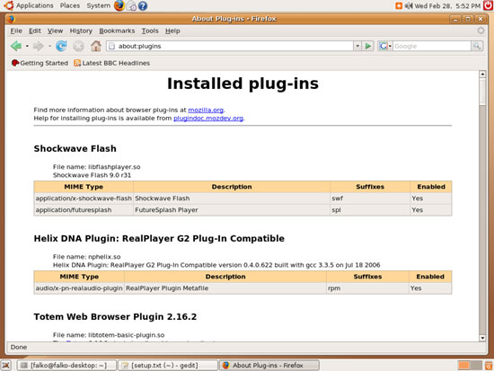The height and width of the screenshot is (371, 494).
Task: Click the Done status bar text
Action: (19, 347)
